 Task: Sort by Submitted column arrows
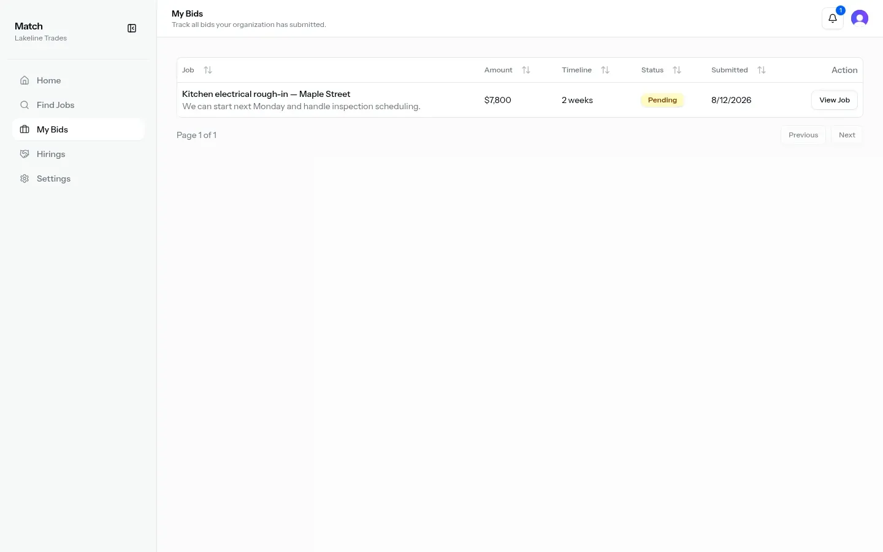click(762, 70)
